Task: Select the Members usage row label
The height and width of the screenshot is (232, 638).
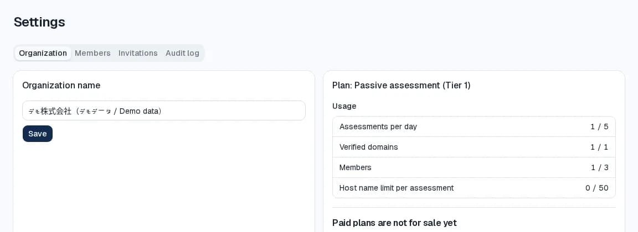Action: tap(355, 167)
